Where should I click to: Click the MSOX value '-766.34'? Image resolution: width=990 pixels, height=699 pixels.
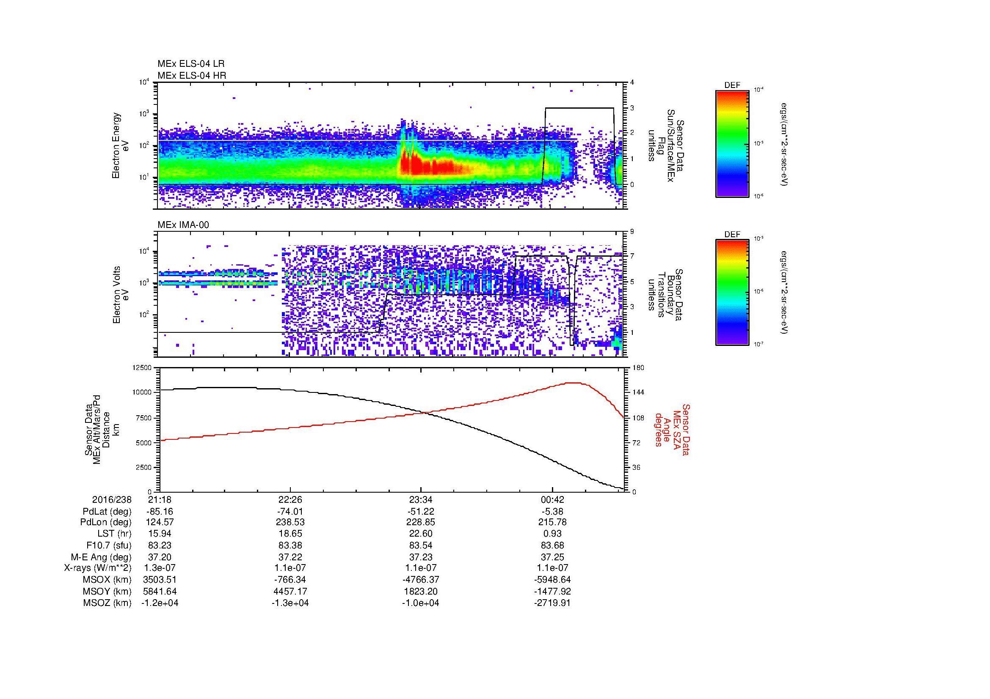[x=290, y=580]
